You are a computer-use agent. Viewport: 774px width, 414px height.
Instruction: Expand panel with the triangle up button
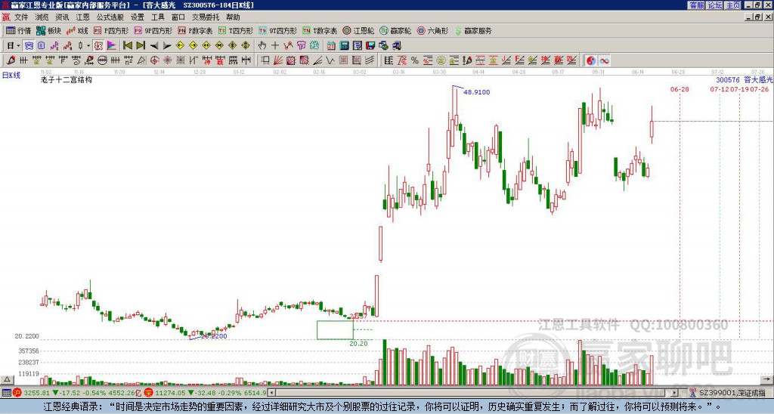pyautogui.click(x=7, y=379)
